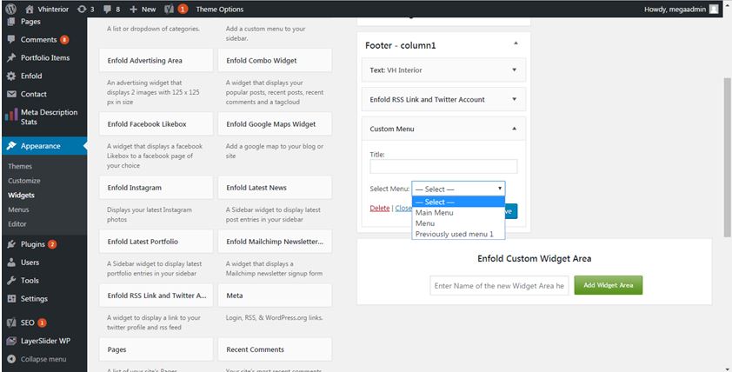The width and height of the screenshot is (732, 372).
Task: Click the Add Widget Area button
Action: tap(609, 285)
